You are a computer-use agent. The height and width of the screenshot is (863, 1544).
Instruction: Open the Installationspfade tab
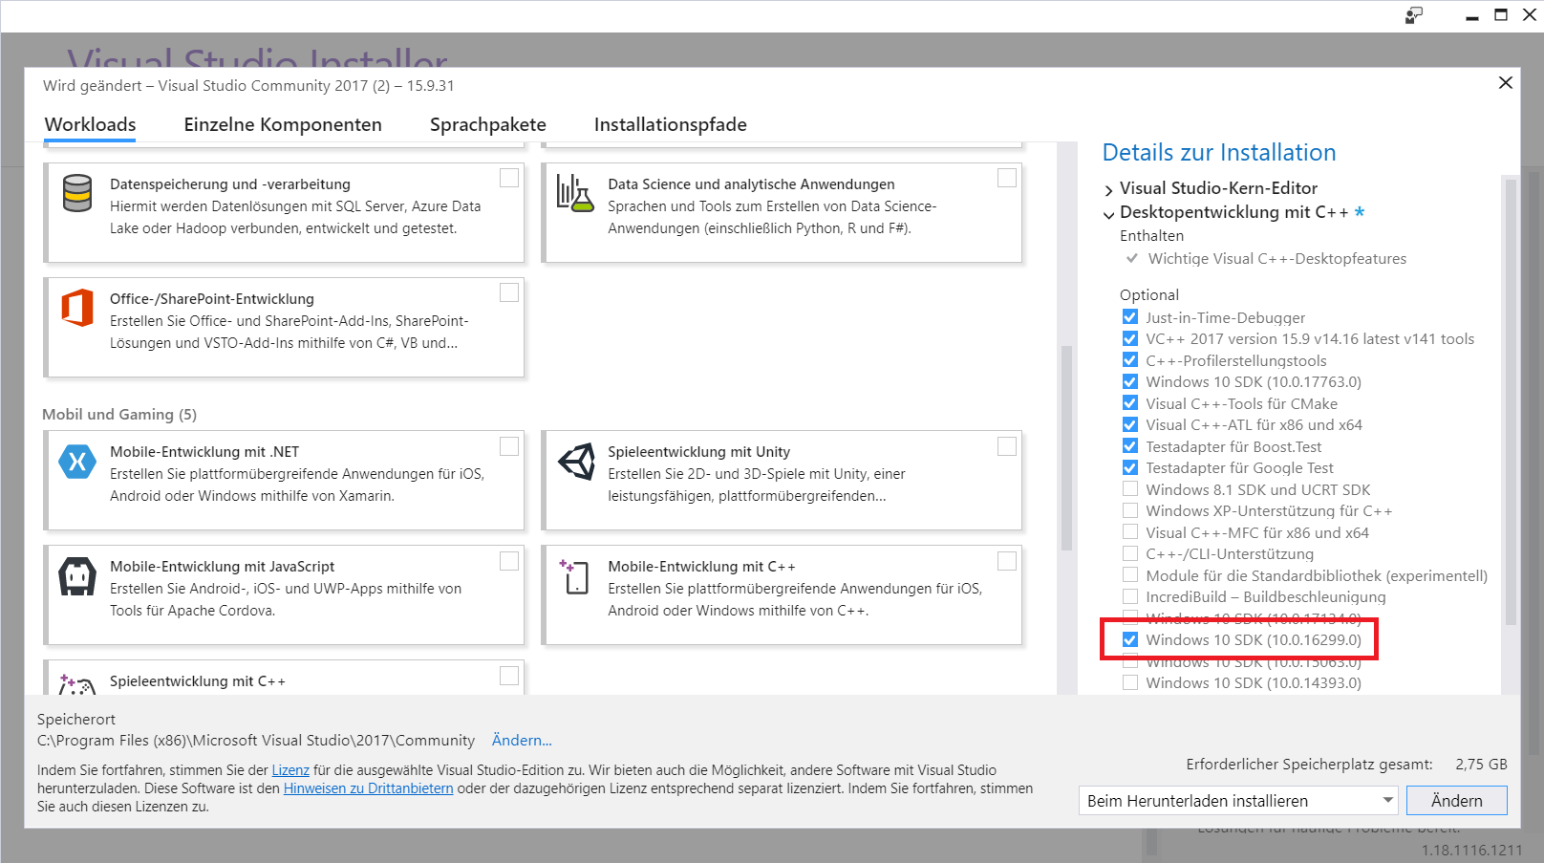671,124
